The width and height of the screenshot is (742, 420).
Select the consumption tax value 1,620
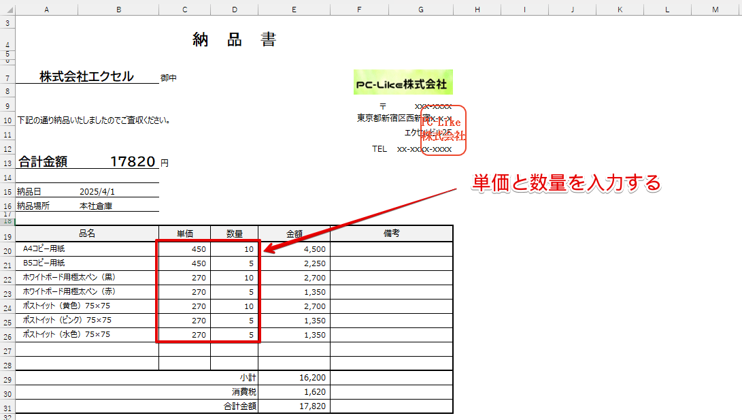pos(294,391)
